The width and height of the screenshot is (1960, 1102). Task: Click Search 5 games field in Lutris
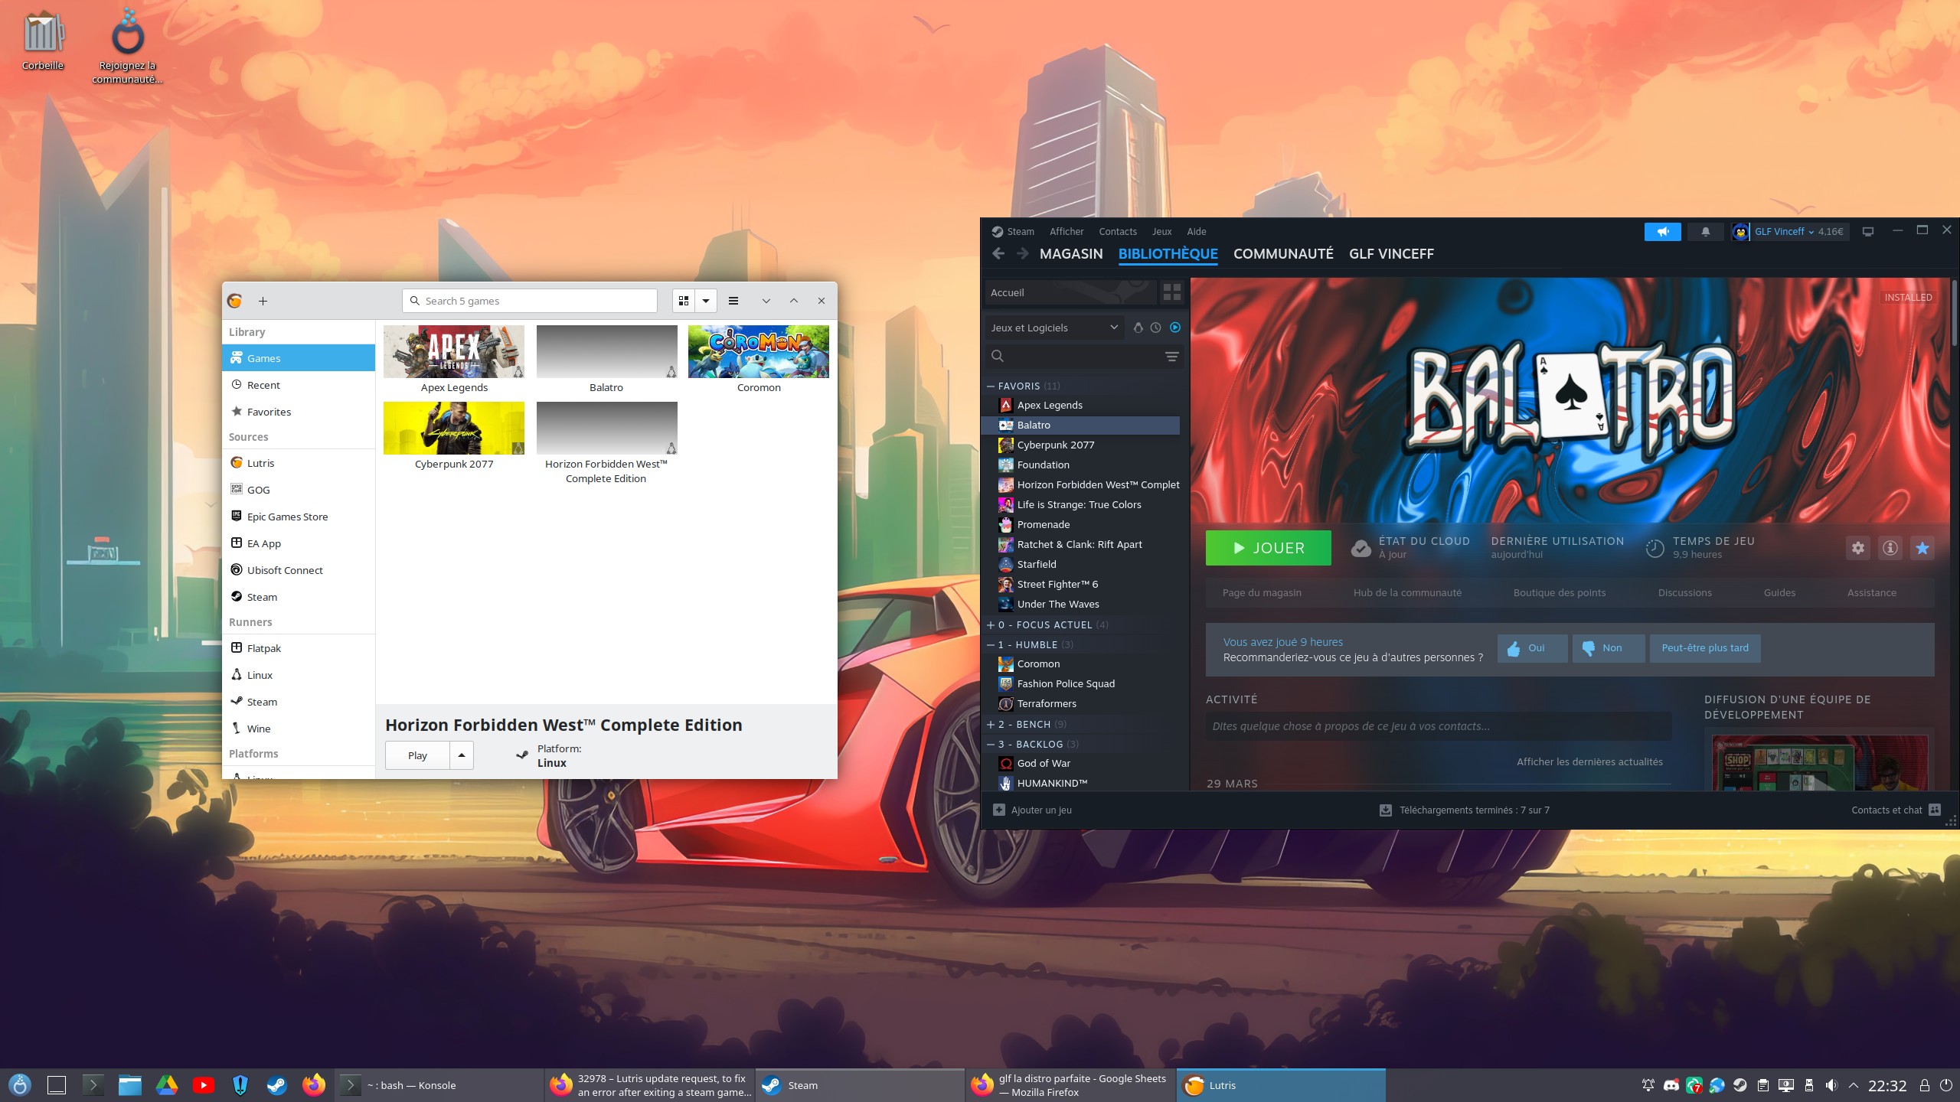click(x=530, y=301)
